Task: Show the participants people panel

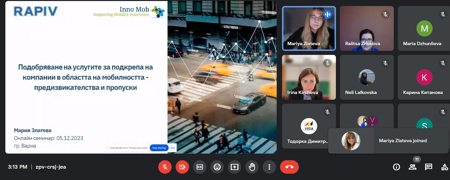Action: (x=413, y=167)
